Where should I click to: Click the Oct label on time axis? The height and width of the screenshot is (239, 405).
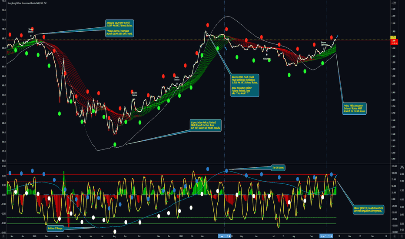coord(139,236)
